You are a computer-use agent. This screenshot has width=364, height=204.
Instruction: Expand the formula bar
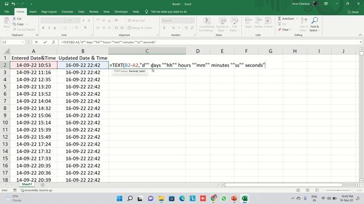pos(361,42)
